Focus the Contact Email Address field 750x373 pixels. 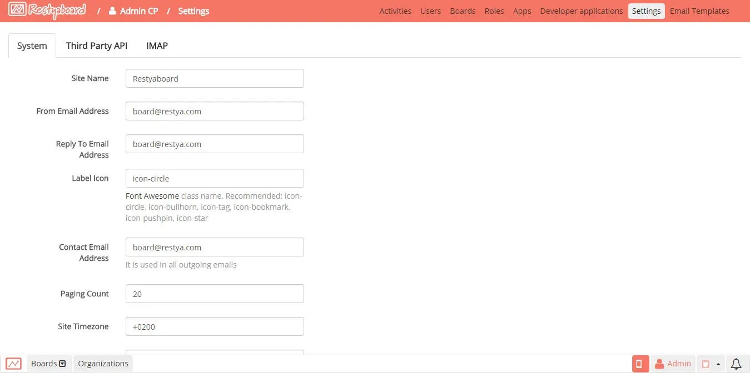point(215,247)
